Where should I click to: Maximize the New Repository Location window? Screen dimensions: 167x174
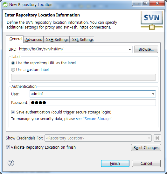(145, 3)
